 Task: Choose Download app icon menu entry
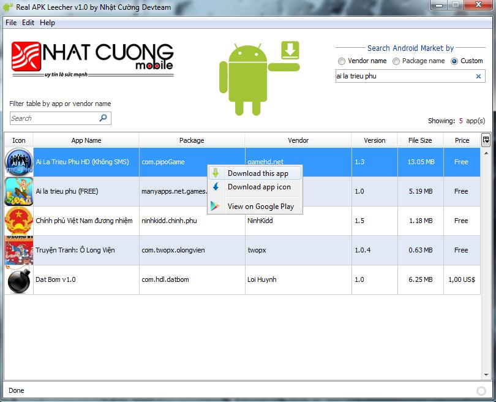click(x=258, y=187)
